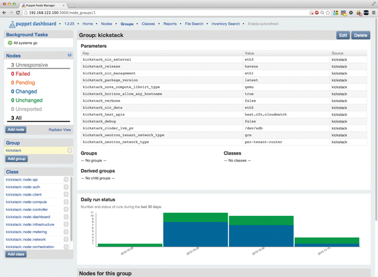Image resolution: width=378 pixels, height=277 pixels.
Task: Click the browser back arrow
Action: (x=4, y=13)
